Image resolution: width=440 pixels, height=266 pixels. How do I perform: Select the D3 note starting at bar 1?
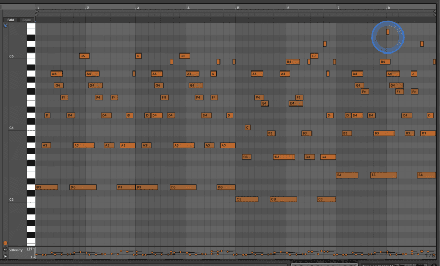pos(47,187)
